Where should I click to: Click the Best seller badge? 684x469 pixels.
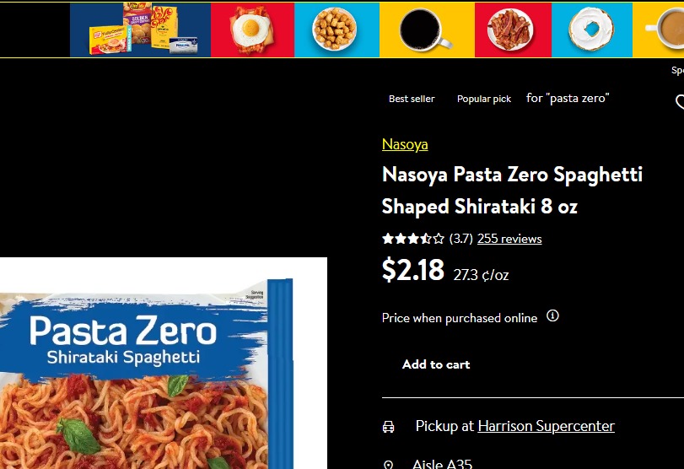point(412,99)
